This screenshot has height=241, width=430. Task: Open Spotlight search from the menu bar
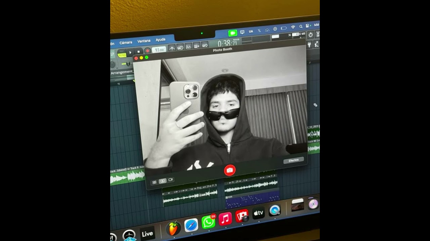coord(301,26)
